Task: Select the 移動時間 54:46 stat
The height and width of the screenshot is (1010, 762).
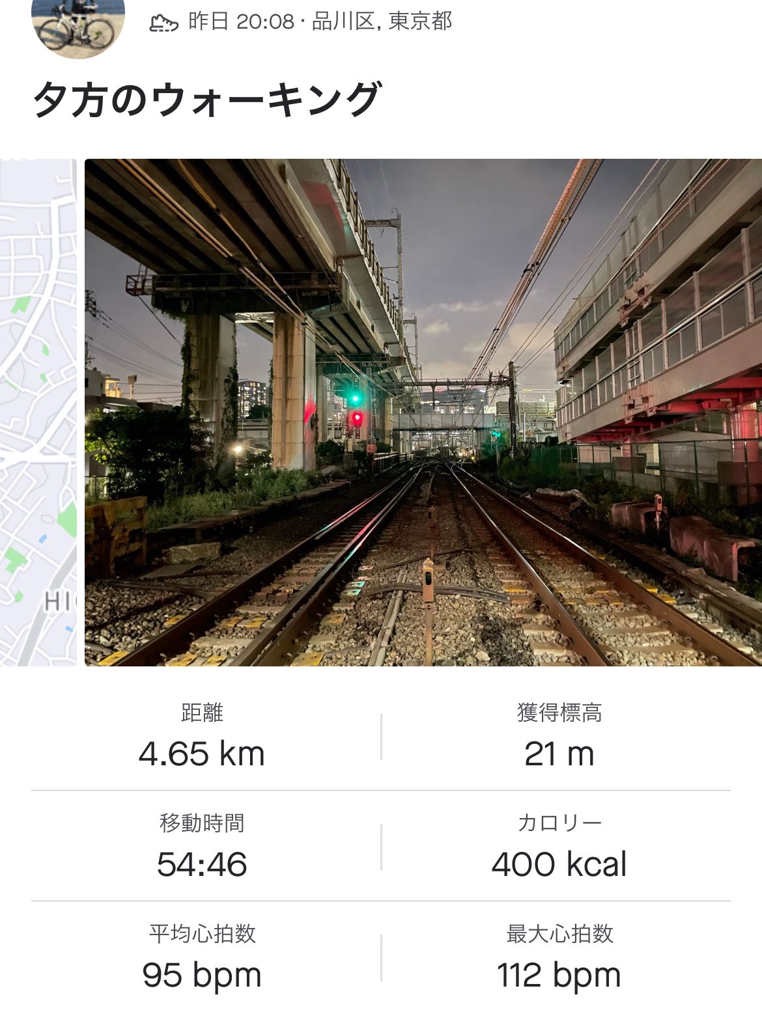Action: pos(202,847)
